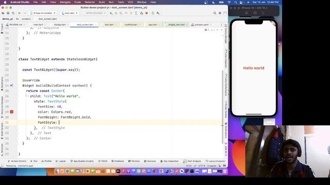Switch to the main.dart editor tab

[38, 25]
